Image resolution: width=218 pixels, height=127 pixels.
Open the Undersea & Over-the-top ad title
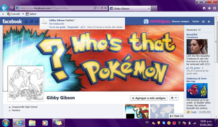click(197, 80)
